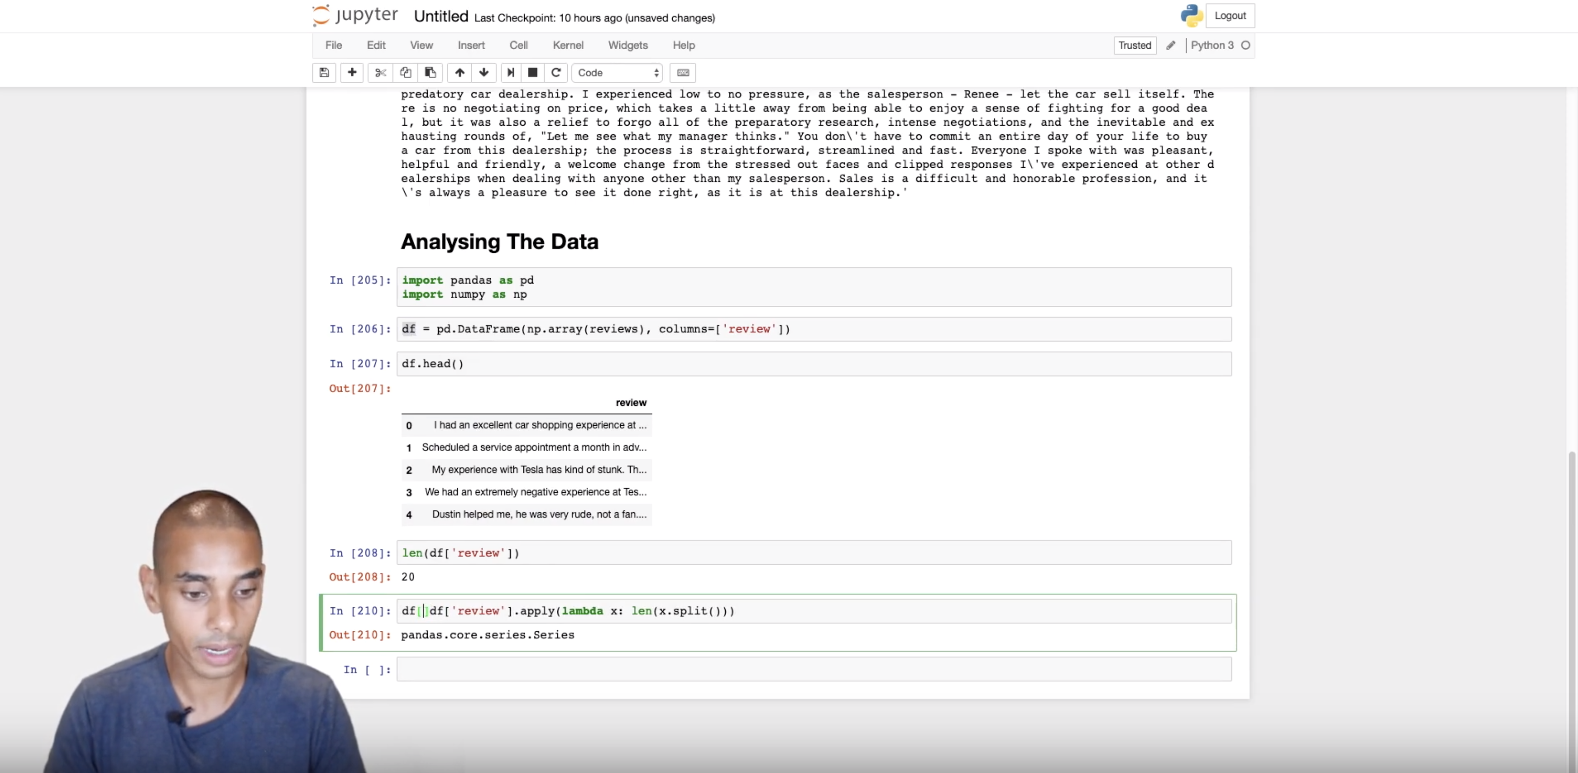
Task: Click the Last Checkpoint status text
Action: click(594, 18)
